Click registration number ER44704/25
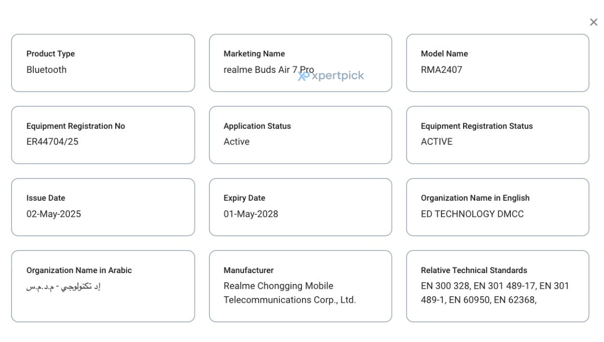604x342 pixels. 52,142
